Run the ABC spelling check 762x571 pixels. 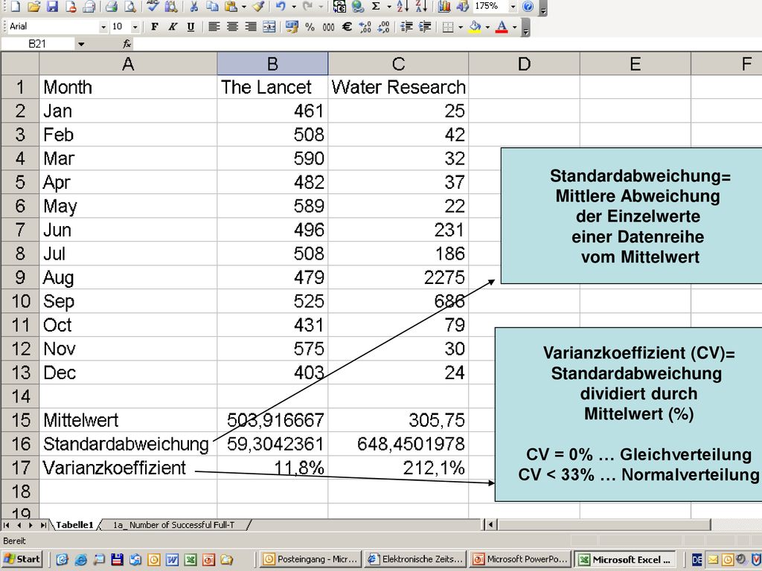pos(153,6)
